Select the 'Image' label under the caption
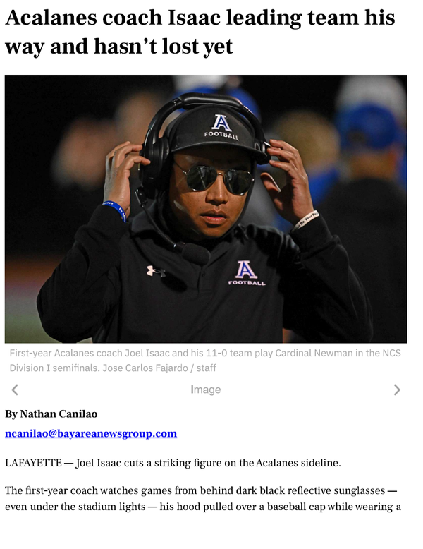The height and width of the screenshot is (549, 423). pyautogui.click(x=206, y=390)
